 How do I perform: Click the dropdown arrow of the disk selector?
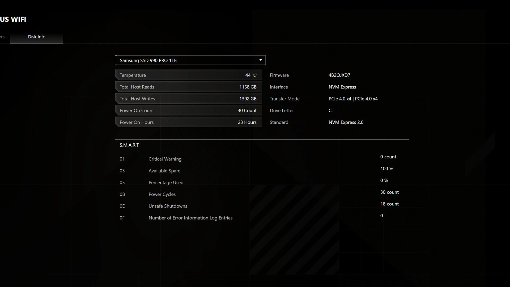tap(261, 60)
